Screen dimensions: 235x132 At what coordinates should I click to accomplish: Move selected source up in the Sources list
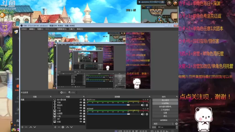[x=68, y=127]
